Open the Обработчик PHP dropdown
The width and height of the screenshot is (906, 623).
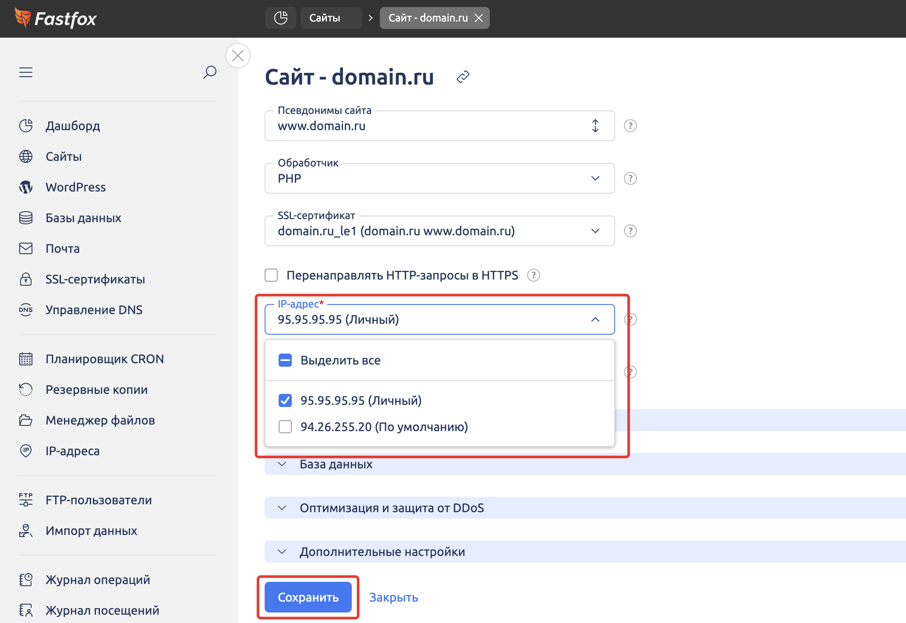[x=439, y=178]
